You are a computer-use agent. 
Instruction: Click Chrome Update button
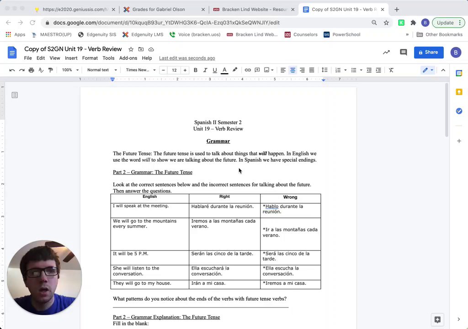449,23
